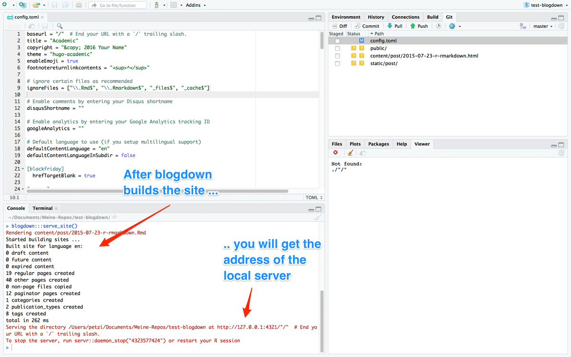Stage the public/ directory
Viewport: 571px width, 357px height.
click(x=338, y=48)
